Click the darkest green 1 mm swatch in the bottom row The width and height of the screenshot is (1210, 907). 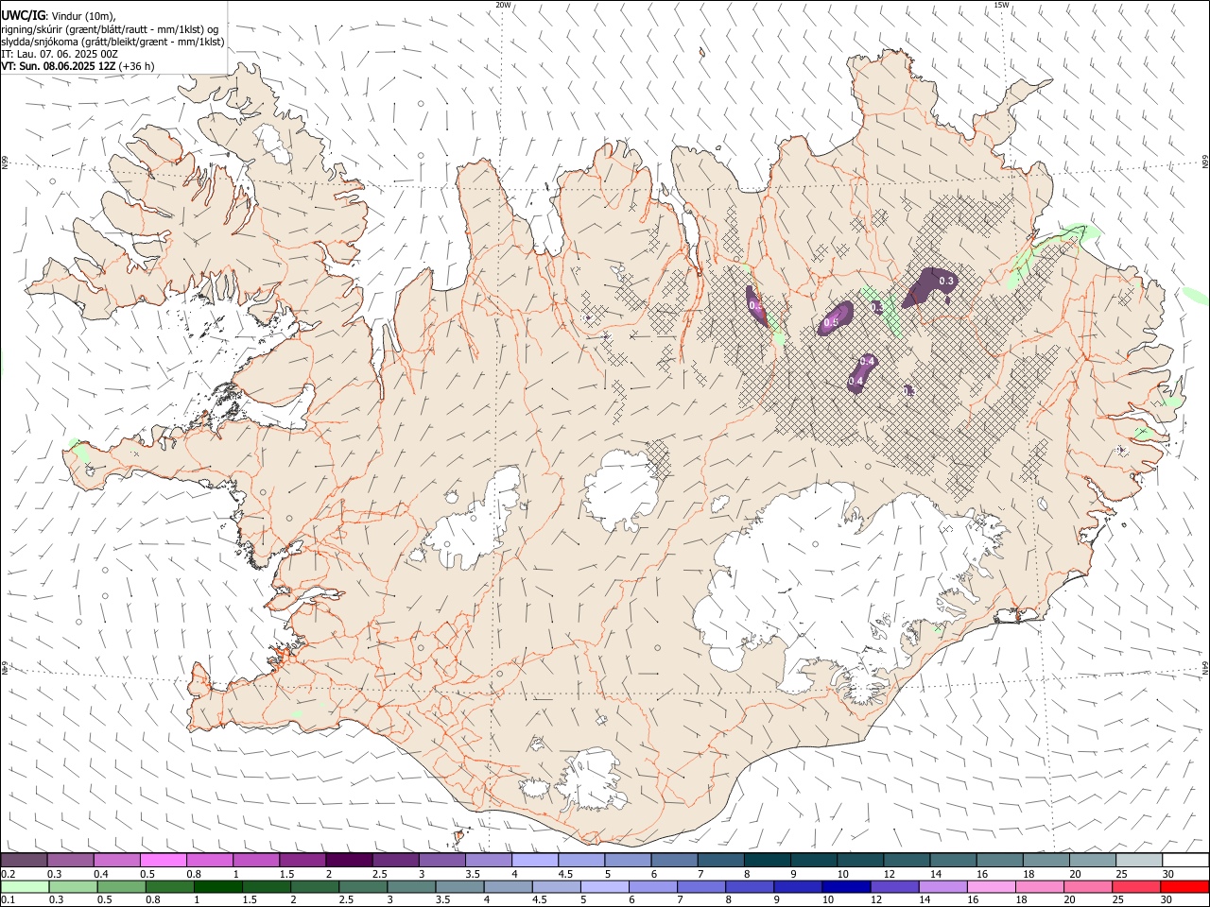point(217,887)
